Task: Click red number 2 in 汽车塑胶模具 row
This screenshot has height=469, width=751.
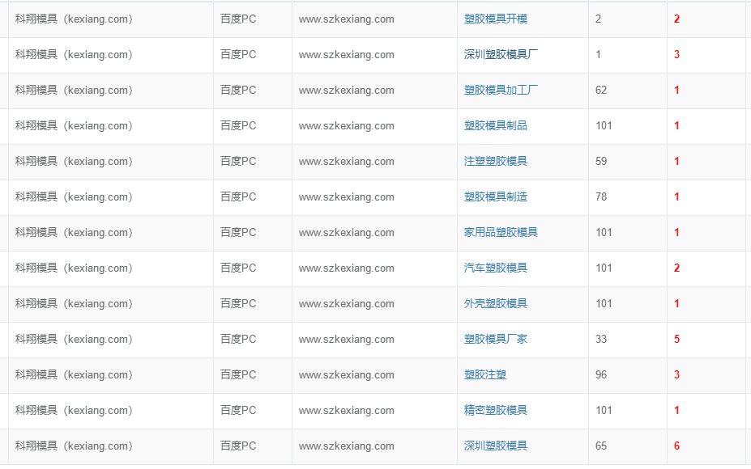Action: point(676,268)
